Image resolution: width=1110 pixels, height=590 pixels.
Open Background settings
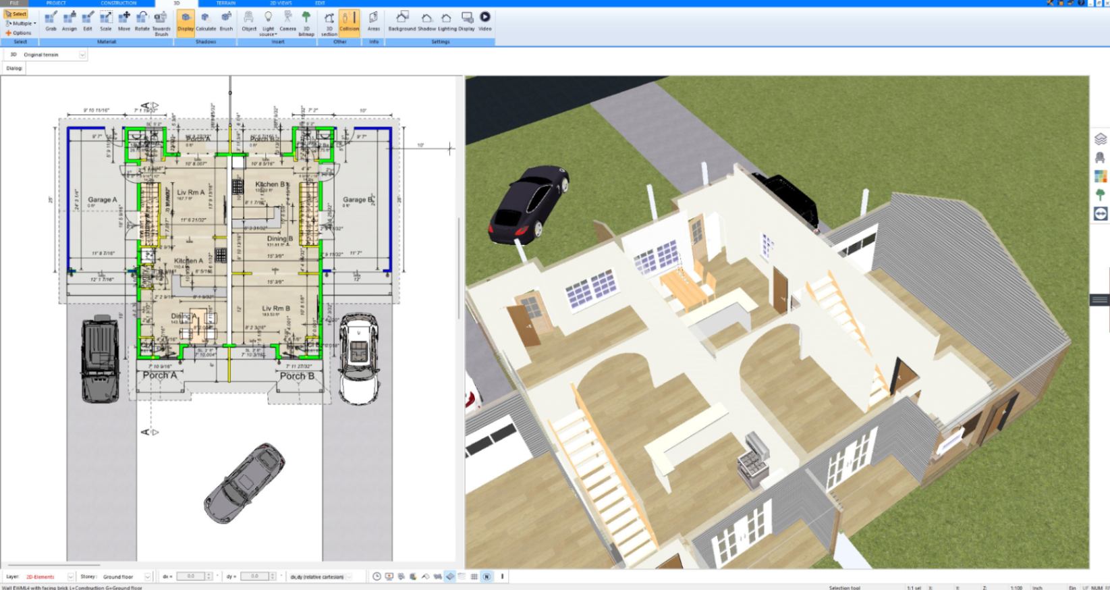402,22
